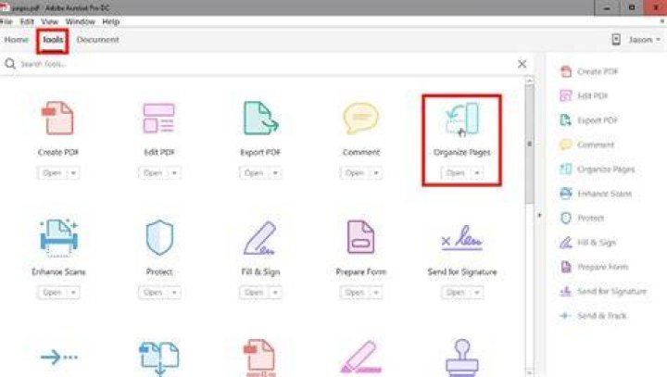667x377 pixels.
Task: Open the View menu
Action: tap(49, 21)
